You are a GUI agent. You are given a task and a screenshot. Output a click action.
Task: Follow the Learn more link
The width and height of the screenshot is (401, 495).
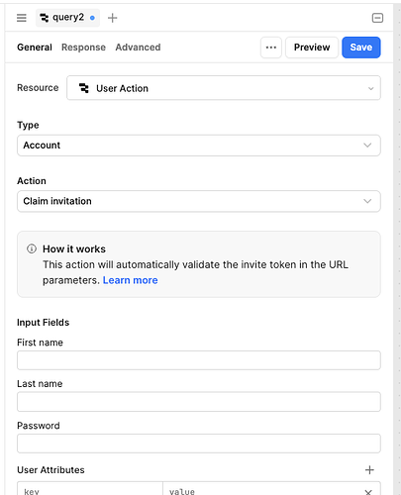130,280
